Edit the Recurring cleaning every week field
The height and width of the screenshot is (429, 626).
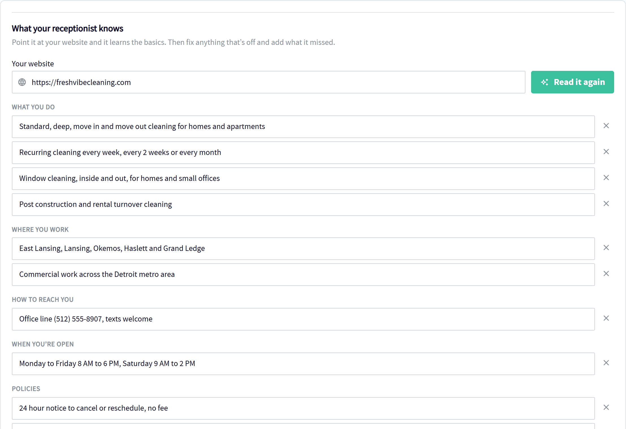[x=303, y=153]
